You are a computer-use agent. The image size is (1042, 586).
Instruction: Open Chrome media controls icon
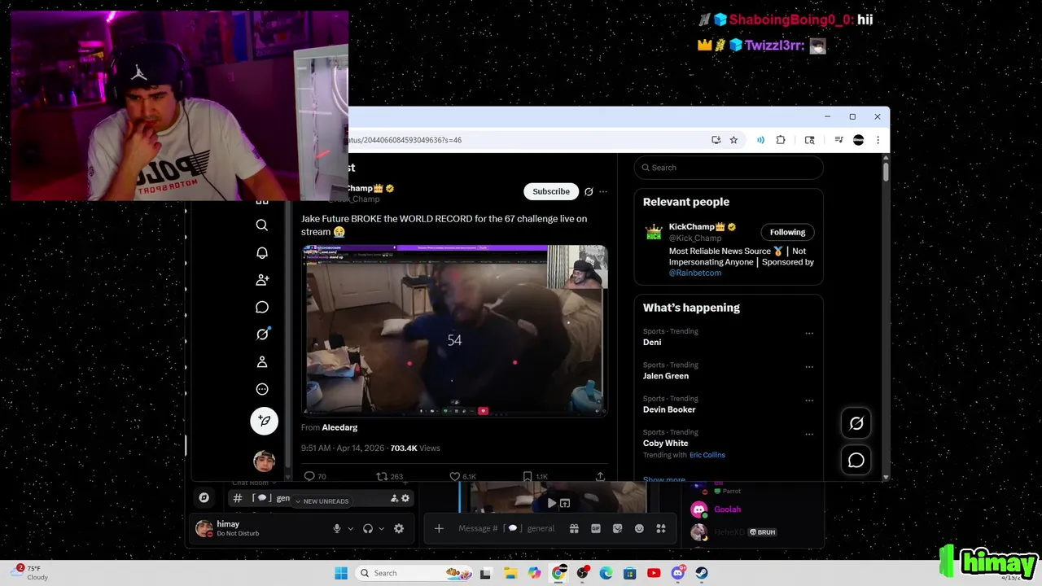838,140
